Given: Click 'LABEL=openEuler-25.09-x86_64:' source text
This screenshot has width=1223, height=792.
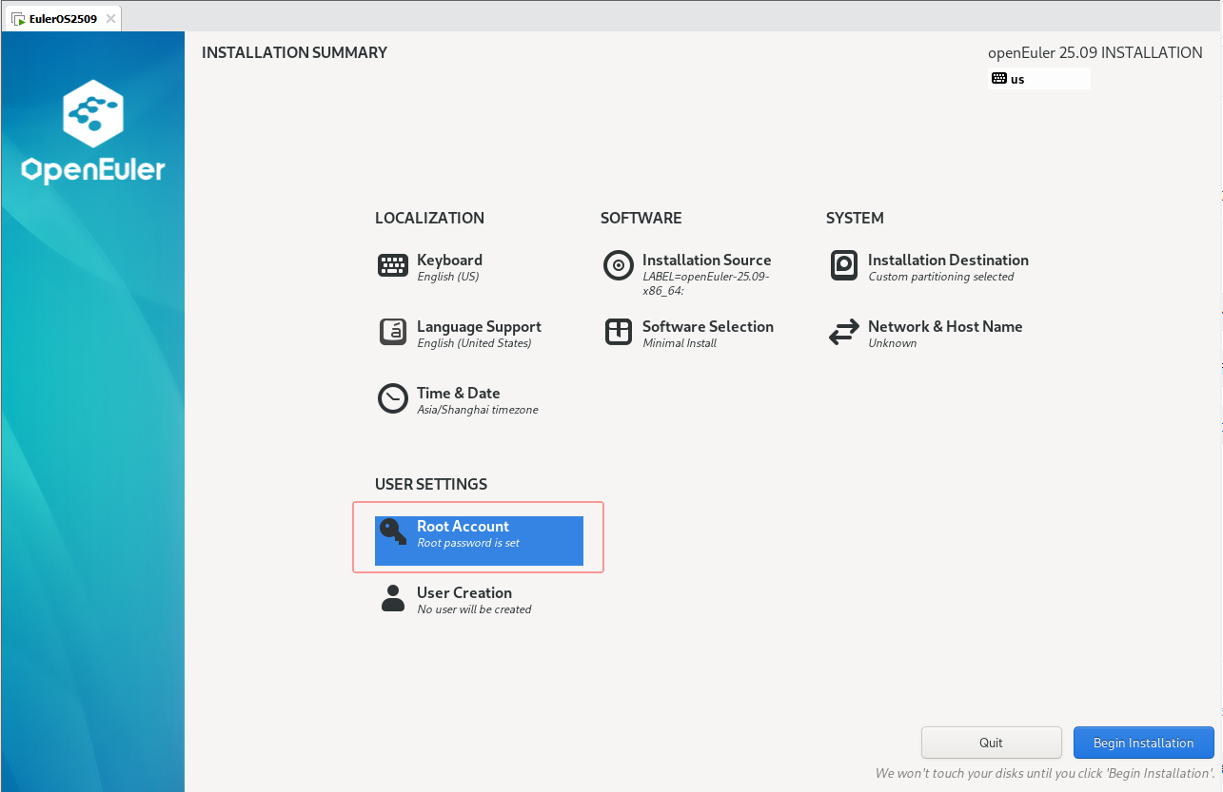Looking at the screenshot, I should pos(705,284).
